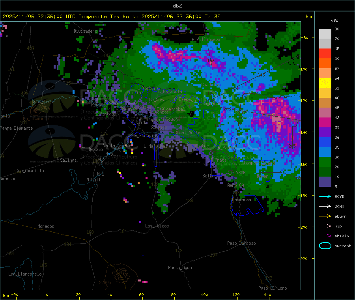Click the '0' tick on bottom axis

(x=47, y=295)
